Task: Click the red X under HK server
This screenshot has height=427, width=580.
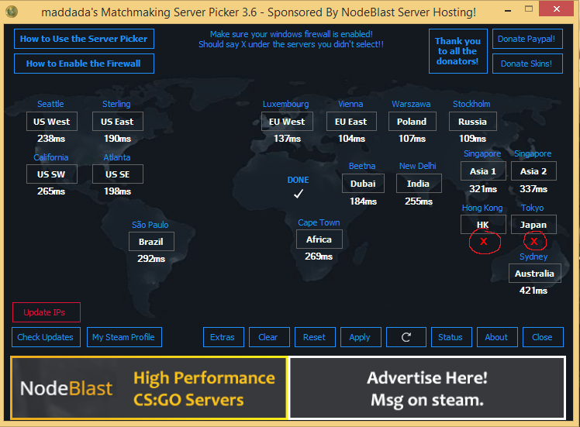Action: pos(483,242)
